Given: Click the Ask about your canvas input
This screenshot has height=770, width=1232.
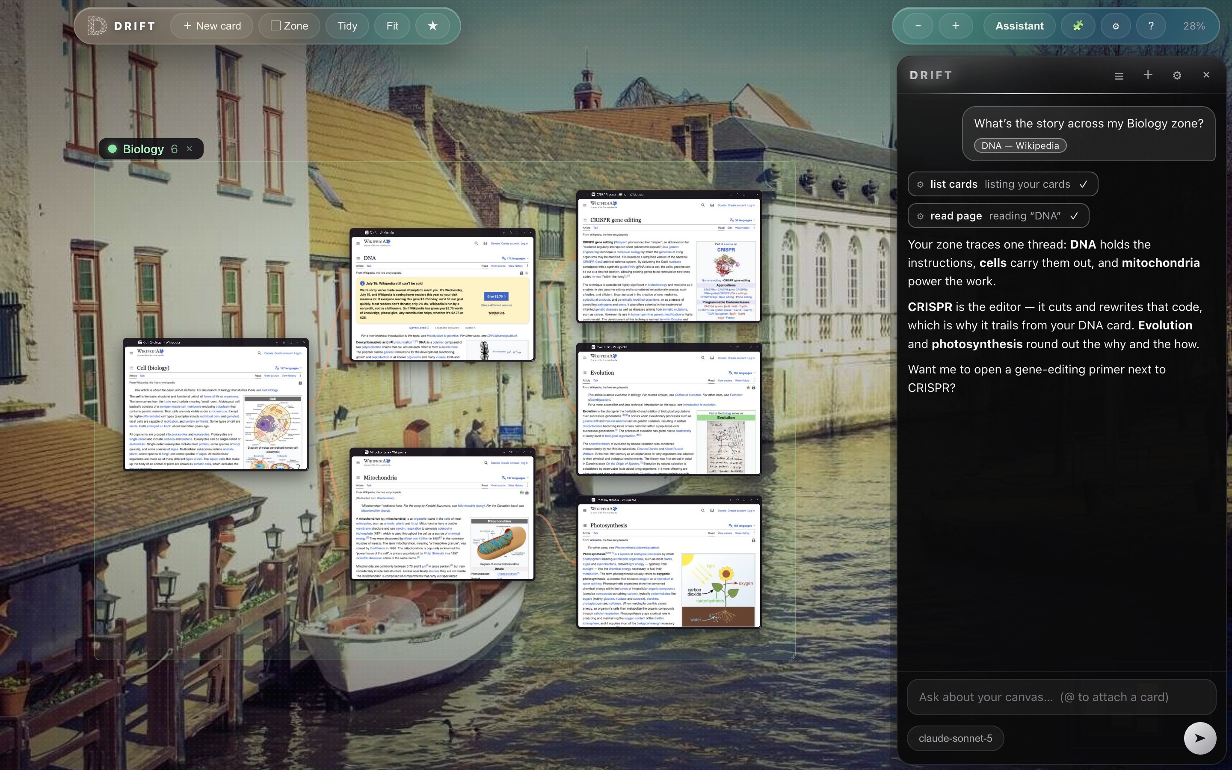Looking at the screenshot, I should (1061, 697).
